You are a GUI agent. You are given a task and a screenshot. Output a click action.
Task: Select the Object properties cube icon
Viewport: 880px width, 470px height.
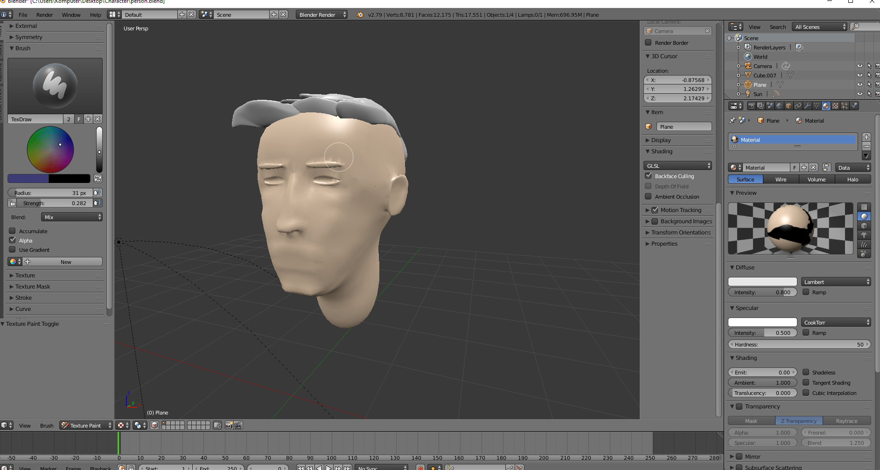pos(789,106)
